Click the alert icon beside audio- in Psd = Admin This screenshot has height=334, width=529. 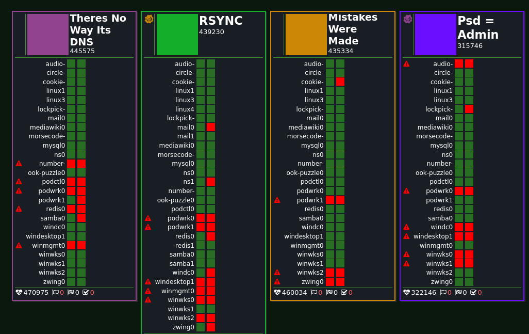[406, 64]
